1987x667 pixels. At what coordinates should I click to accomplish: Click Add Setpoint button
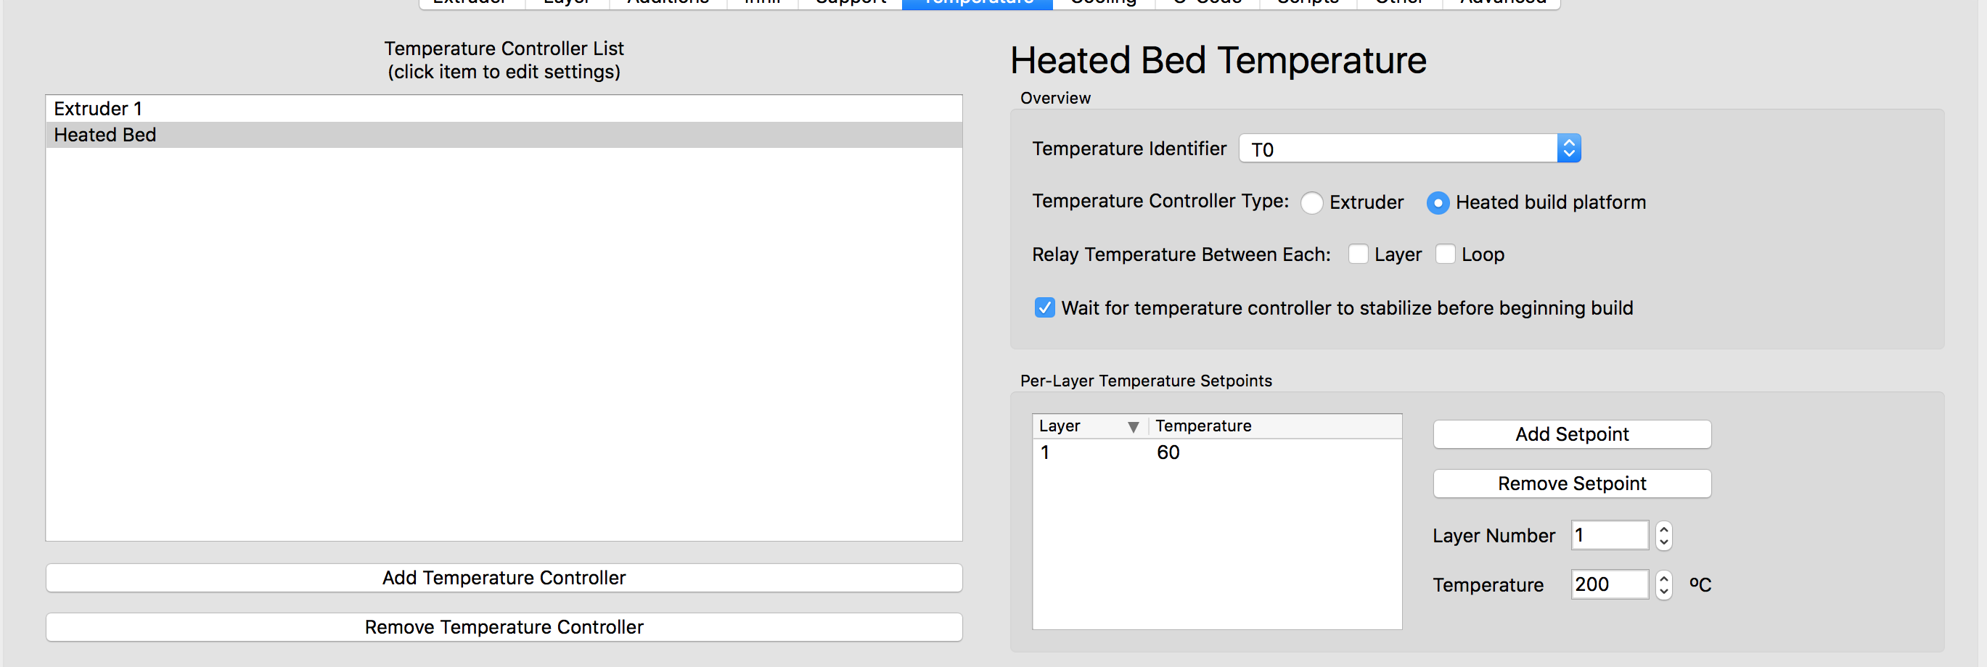(1572, 434)
